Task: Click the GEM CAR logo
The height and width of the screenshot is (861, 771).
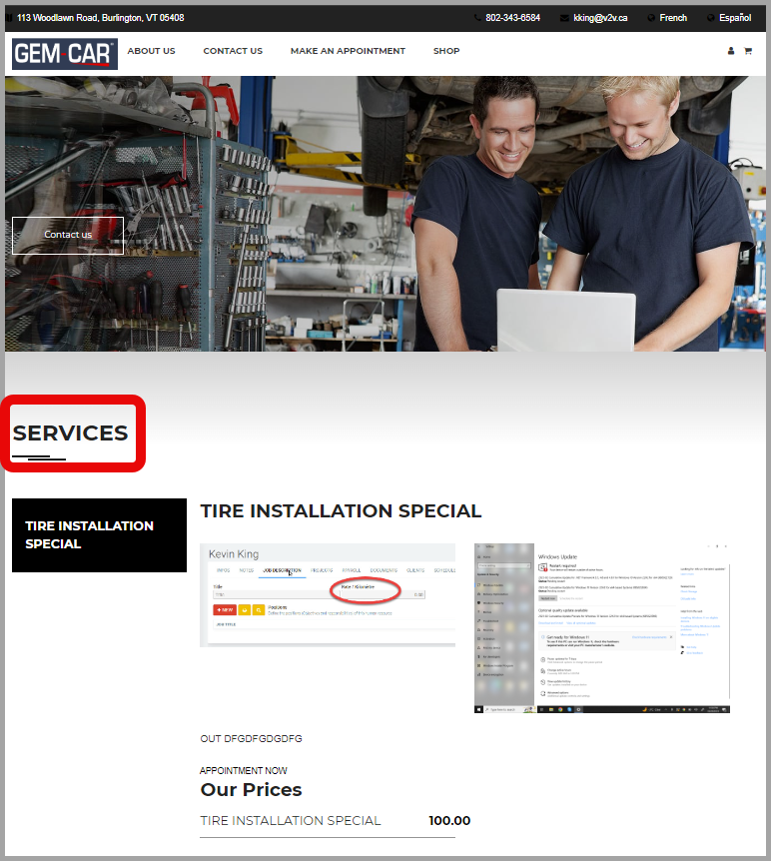Action: point(65,53)
